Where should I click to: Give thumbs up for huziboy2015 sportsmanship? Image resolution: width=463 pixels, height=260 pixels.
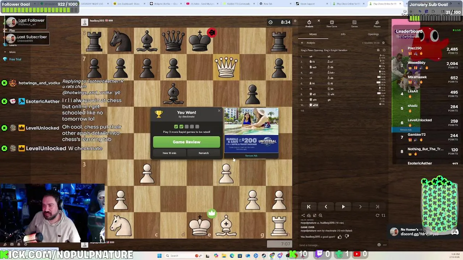(x=340, y=237)
